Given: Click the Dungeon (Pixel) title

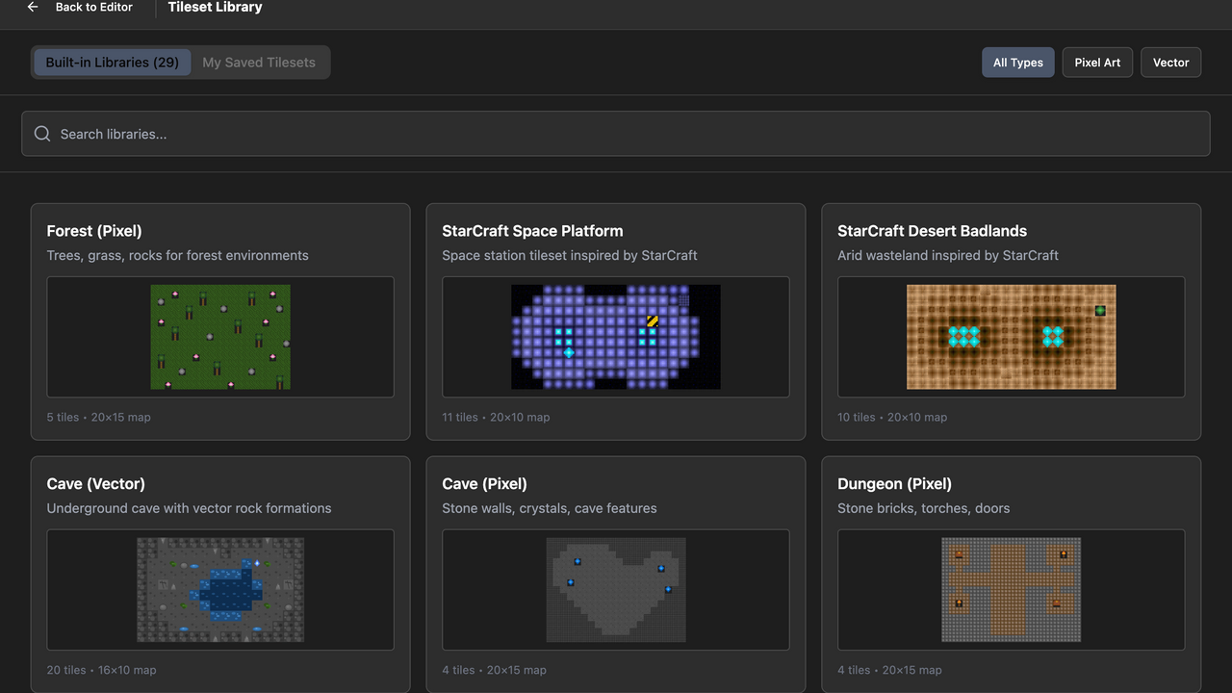Looking at the screenshot, I should point(894,484).
